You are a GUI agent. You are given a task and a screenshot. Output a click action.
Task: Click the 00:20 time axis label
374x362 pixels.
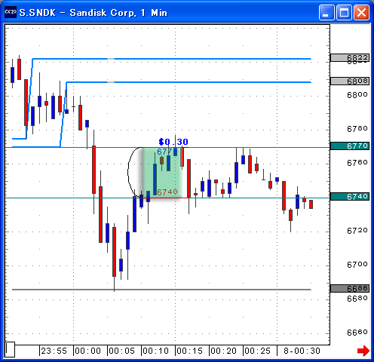tap(224, 351)
